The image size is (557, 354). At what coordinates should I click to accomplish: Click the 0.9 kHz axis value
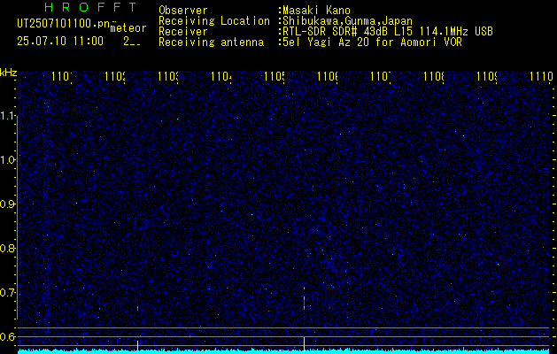tap(8, 204)
